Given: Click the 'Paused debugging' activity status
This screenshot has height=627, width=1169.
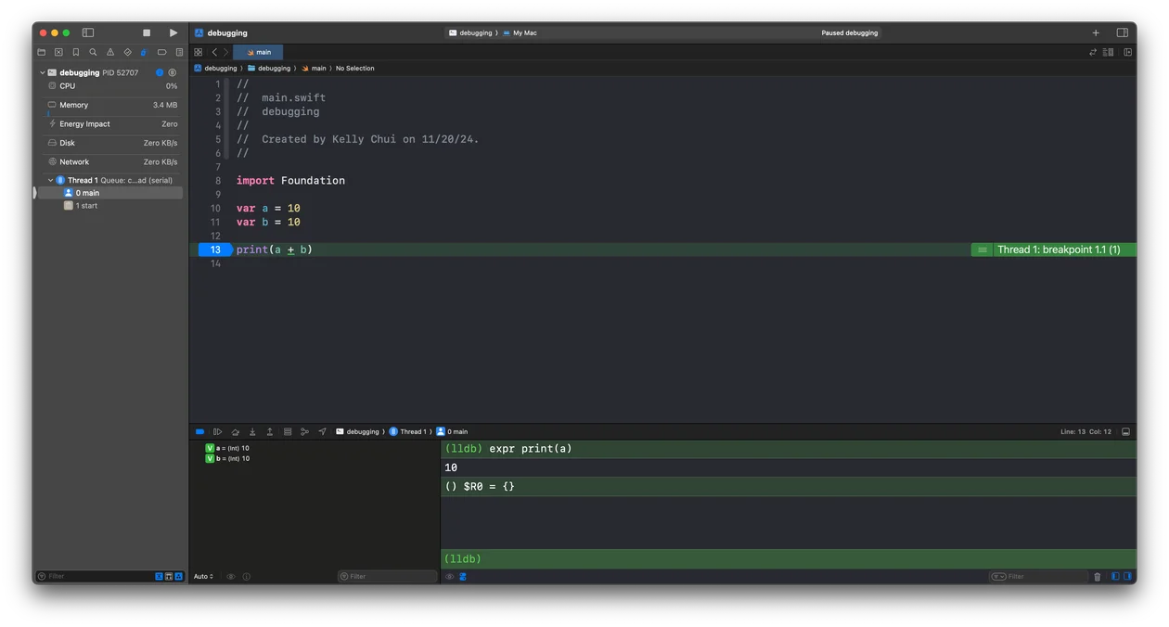Looking at the screenshot, I should 850,32.
